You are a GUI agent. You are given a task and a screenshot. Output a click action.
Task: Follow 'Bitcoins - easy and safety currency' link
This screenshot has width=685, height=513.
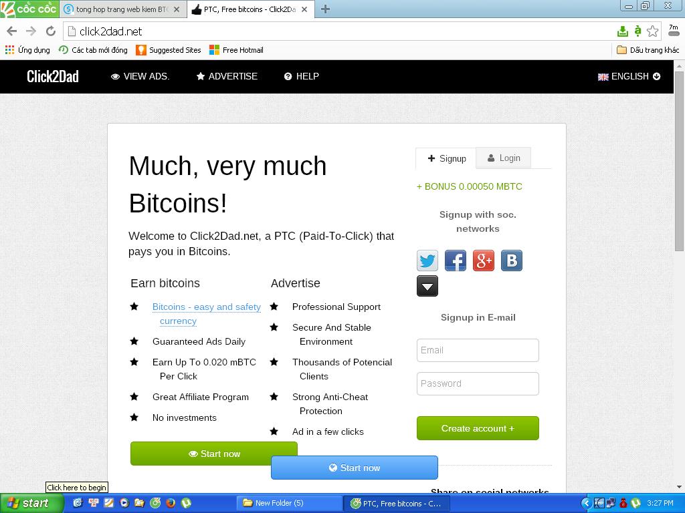(x=206, y=314)
